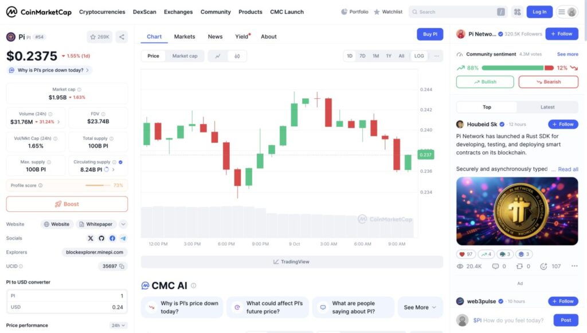Expand the Website dropdown chevron
Screen dimensions: 587x333
coord(123,224)
